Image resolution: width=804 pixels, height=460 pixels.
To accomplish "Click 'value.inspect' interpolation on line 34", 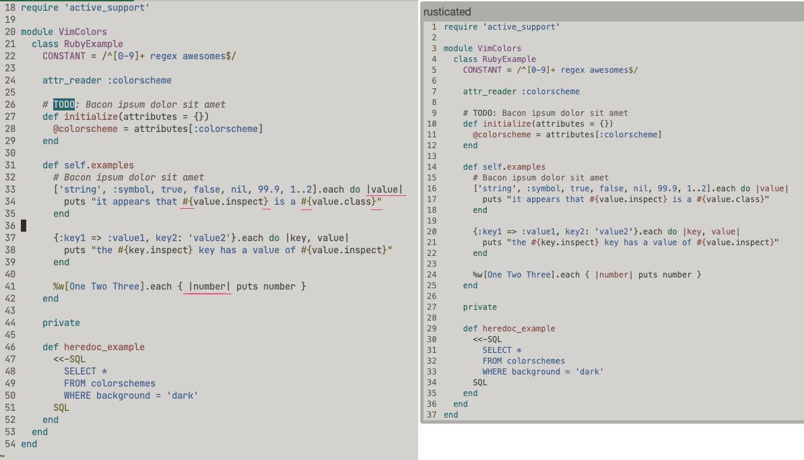I will (228, 202).
